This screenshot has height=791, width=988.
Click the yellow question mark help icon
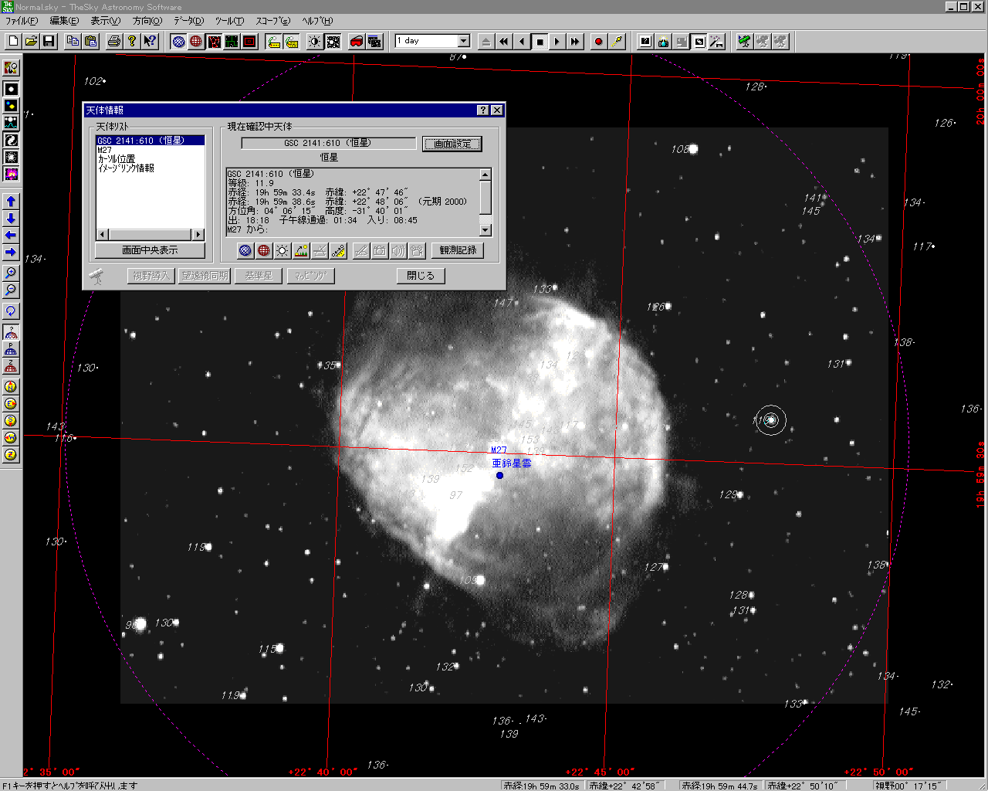pos(132,41)
